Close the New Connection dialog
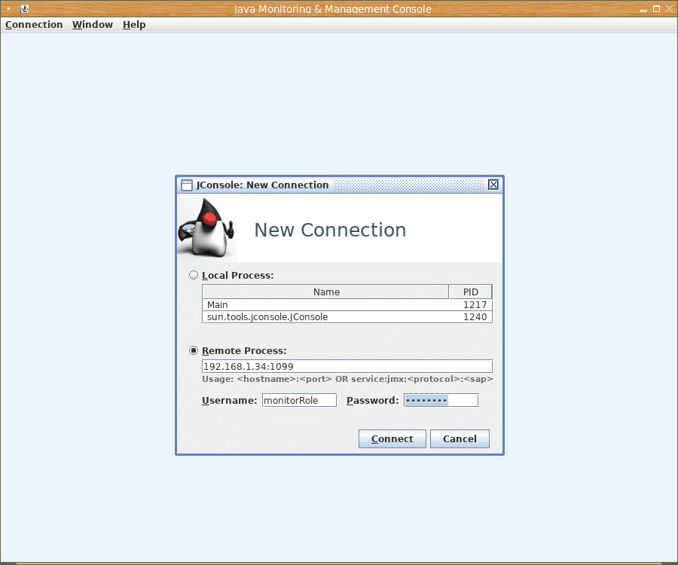The width and height of the screenshot is (678, 565). click(493, 185)
